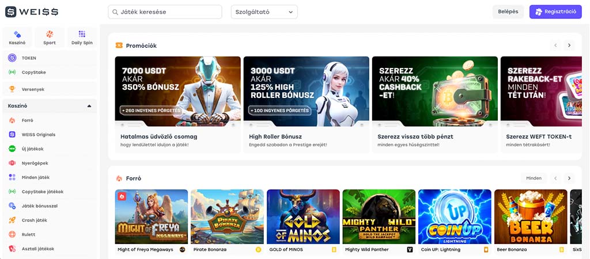This screenshot has height=259, width=590.
Task: Go to previous Forró games page
Action: [555, 178]
